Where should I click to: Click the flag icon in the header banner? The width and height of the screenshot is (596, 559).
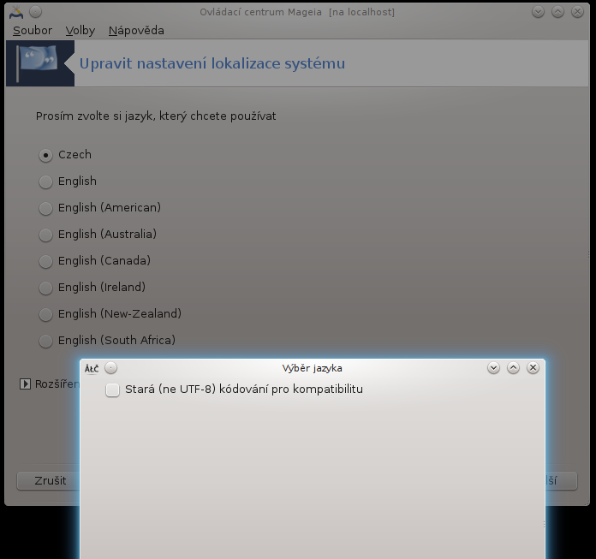(x=39, y=63)
